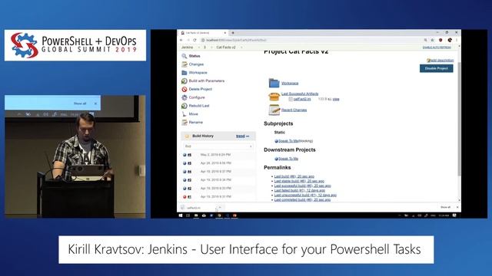Open the catFact2 artifact file link

point(302,99)
